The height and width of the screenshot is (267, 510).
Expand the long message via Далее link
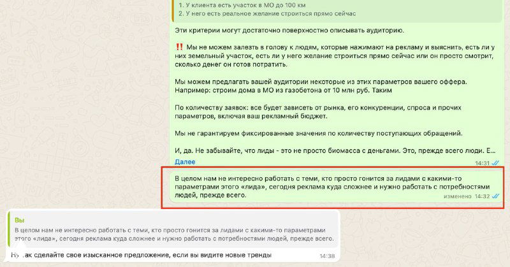(185, 162)
